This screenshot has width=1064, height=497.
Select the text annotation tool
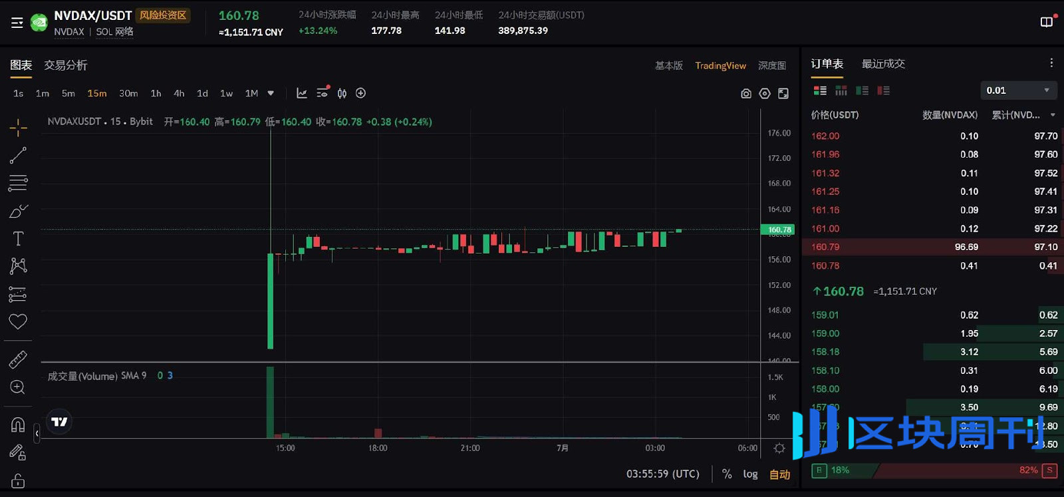[x=18, y=239]
